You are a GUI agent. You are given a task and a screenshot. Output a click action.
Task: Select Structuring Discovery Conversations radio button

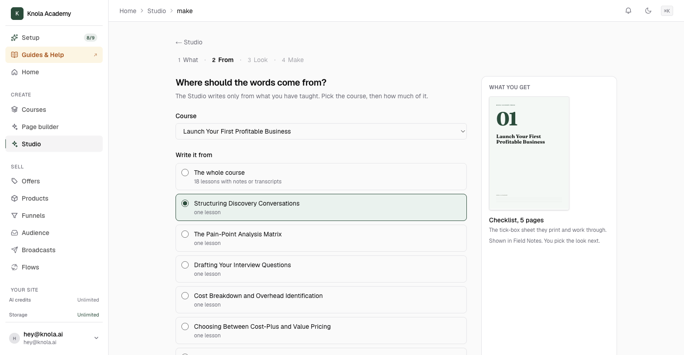tap(185, 203)
